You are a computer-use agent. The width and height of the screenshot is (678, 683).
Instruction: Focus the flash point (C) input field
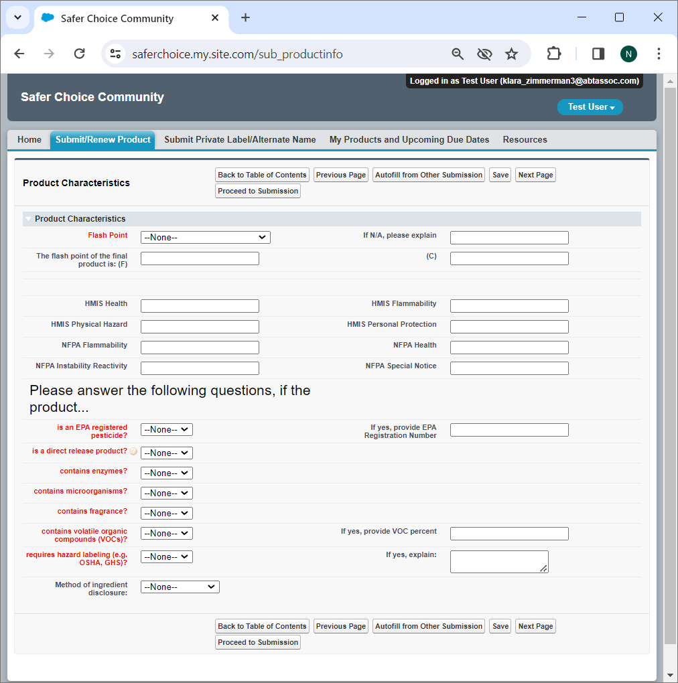(x=509, y=258)
